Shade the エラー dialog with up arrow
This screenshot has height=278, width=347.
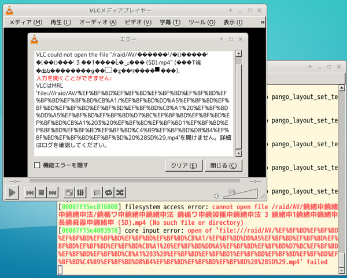pyautogui.click(x=221, y=39)
